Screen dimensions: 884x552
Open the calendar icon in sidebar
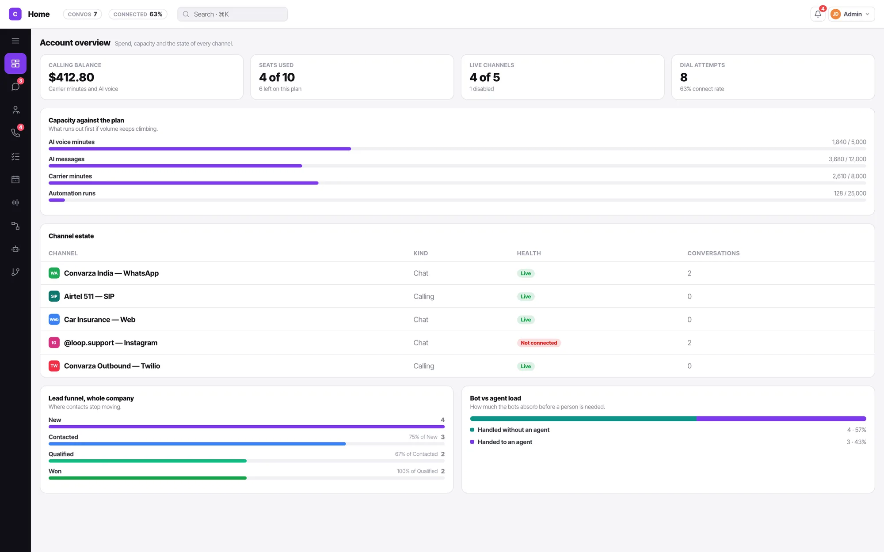(15, 179)
